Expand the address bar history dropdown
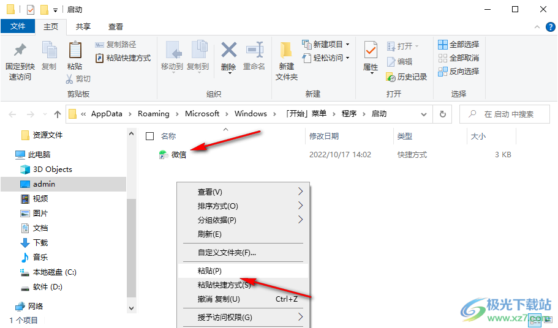This screenshot has height=328, width=558. [423, 114]
